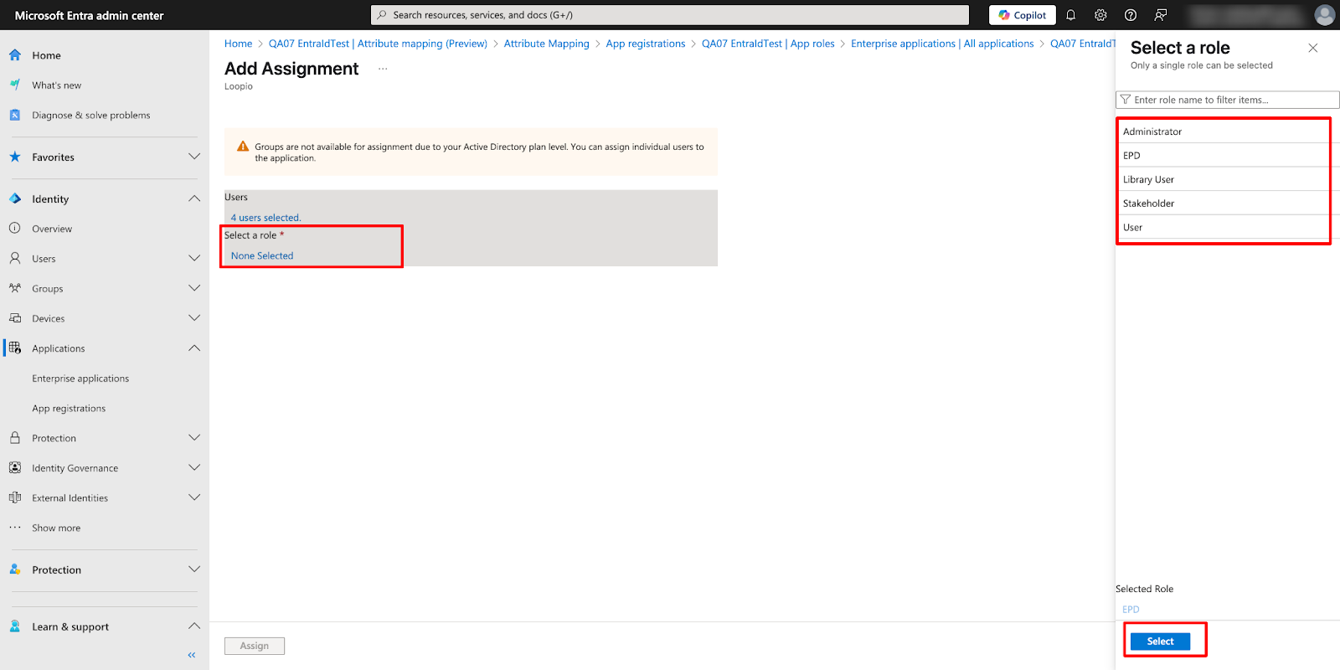Collapse the Applications submenu chevron
This screenshot has height=670, width=1340.
click(194, 348)
